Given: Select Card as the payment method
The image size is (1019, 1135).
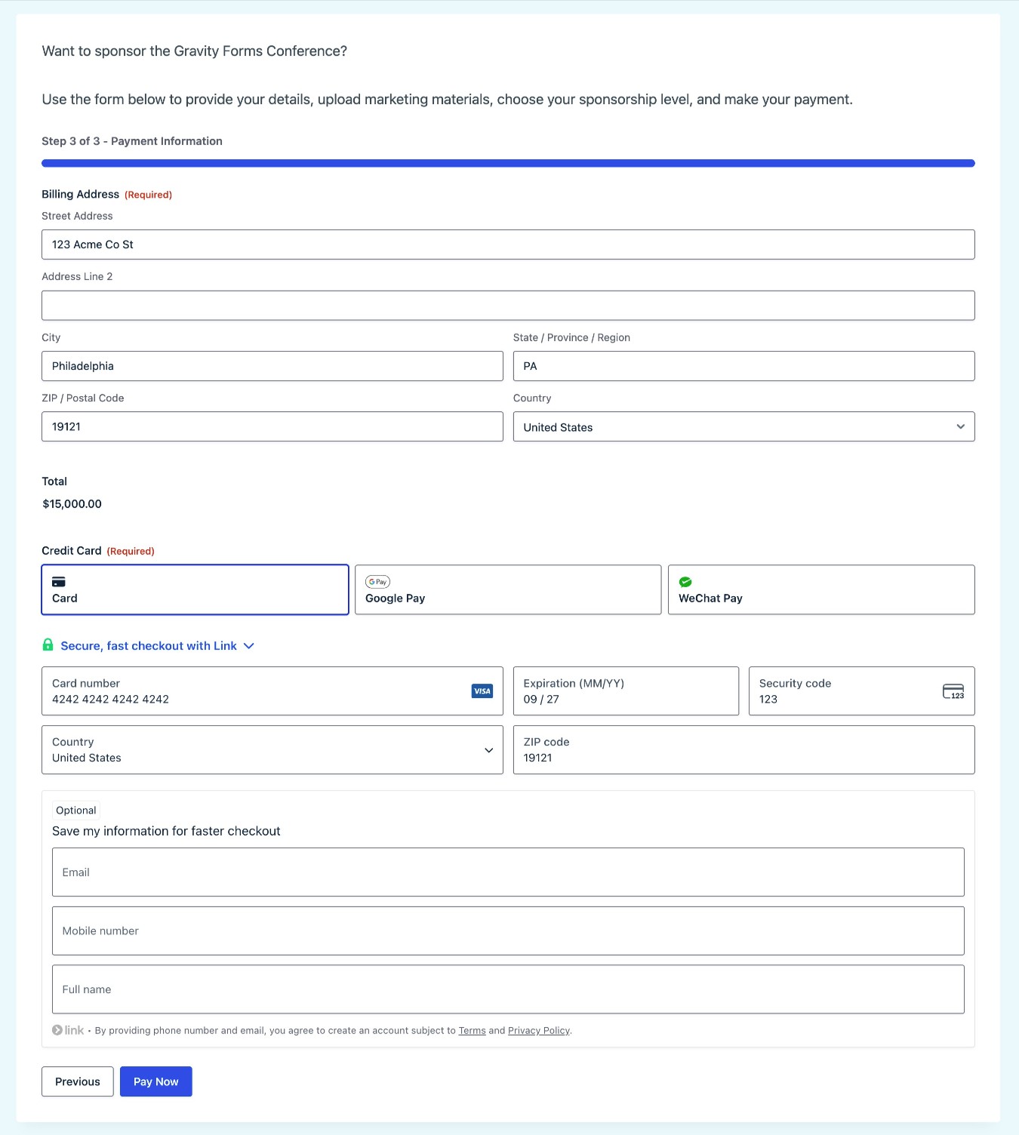Looking at the screenshot, I should pos(195,589).
